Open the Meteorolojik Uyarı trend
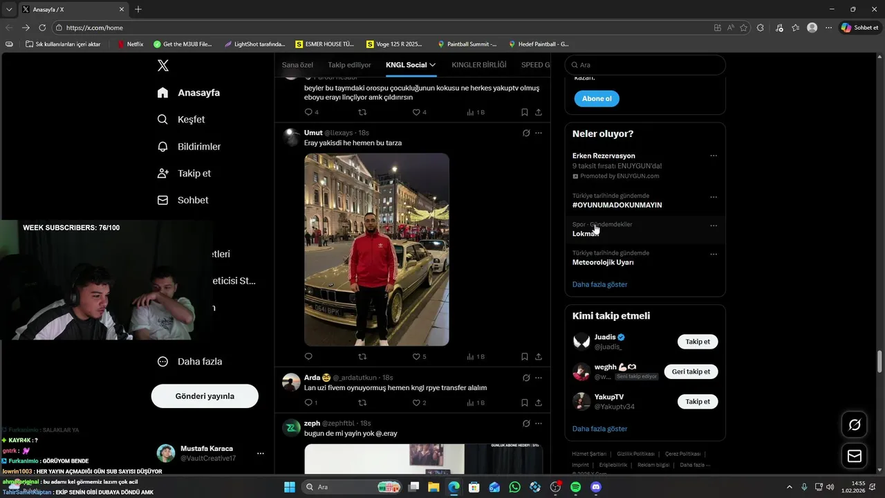The image size is (885, 498). coord(603,263)
